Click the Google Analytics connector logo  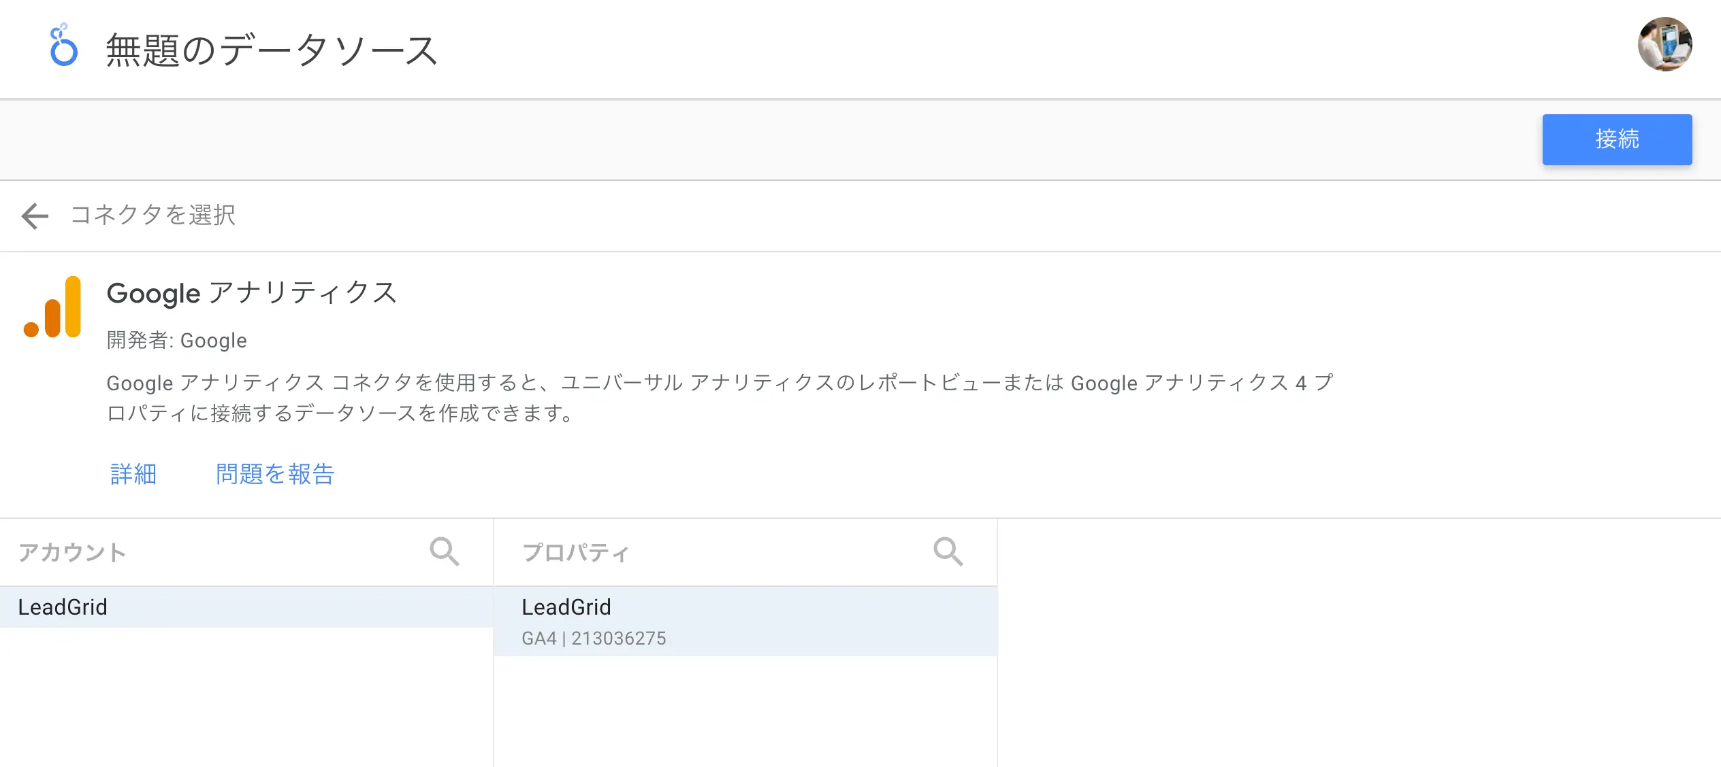[x=52, y=307]
